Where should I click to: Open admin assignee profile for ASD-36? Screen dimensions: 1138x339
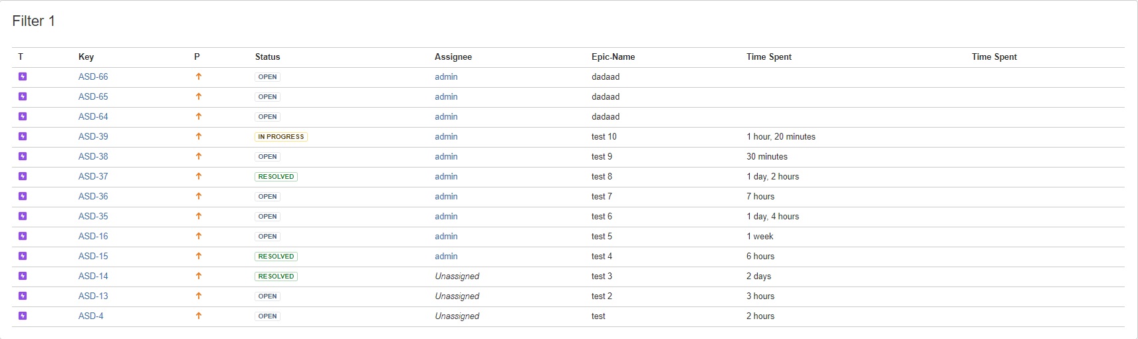point(446,196)
